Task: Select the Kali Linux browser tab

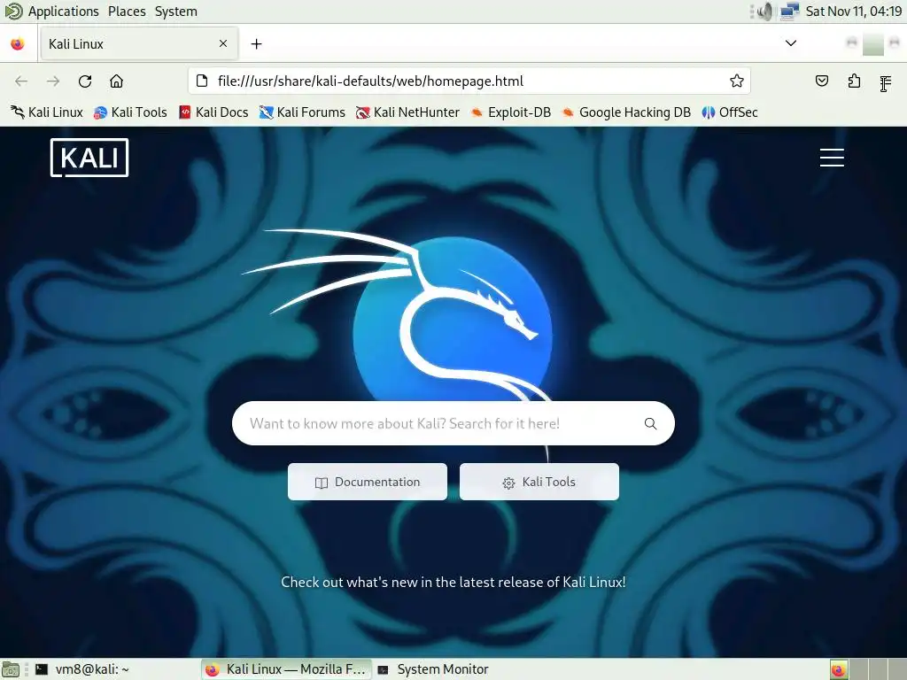Action: click(x=139, y=44)
